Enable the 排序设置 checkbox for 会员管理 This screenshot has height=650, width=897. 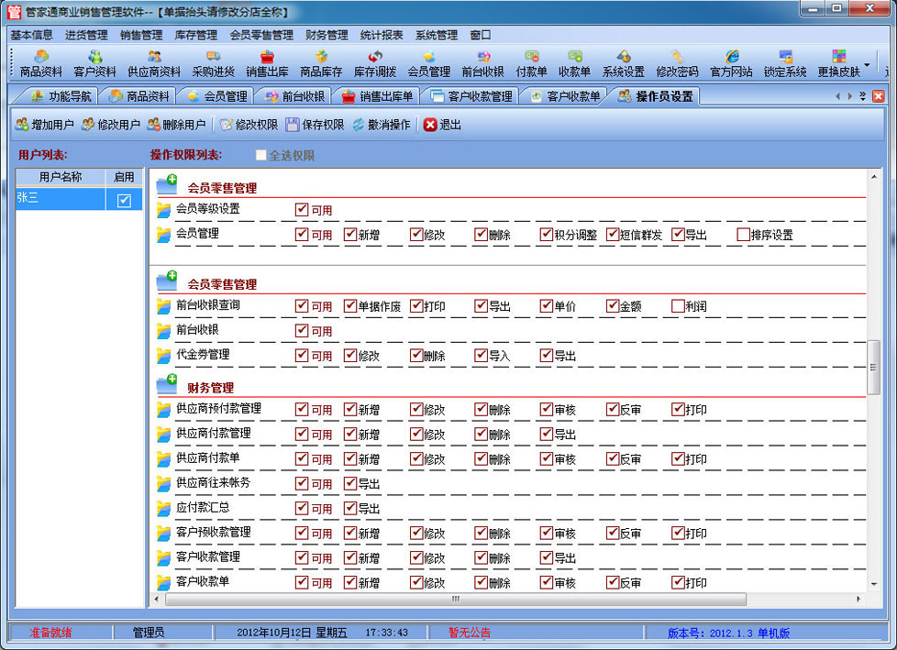744,235
